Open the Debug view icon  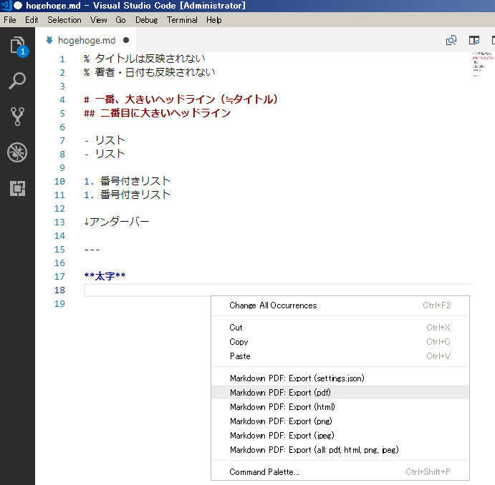coord(17,152)
